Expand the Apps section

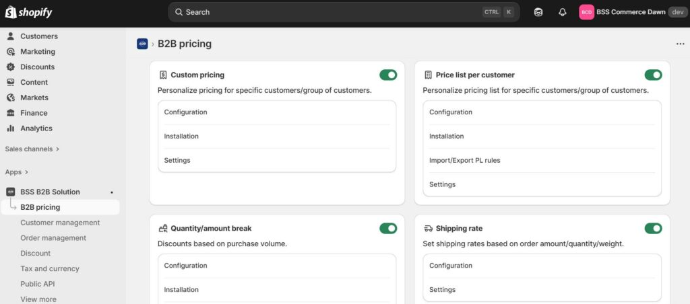click(x=17, y=172)
